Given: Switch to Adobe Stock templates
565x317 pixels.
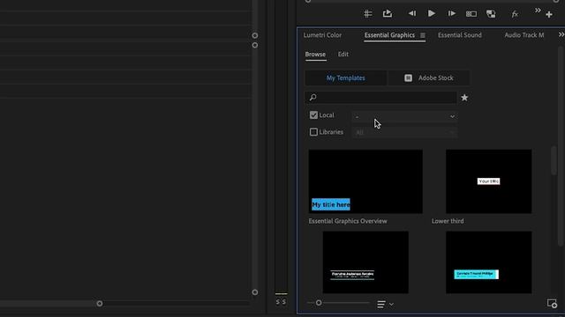Looking at the screenshot, I should [429, 78].
